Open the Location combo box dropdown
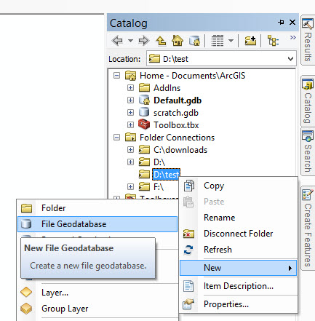This screenshot has width=315, height=321. [290, 59]
